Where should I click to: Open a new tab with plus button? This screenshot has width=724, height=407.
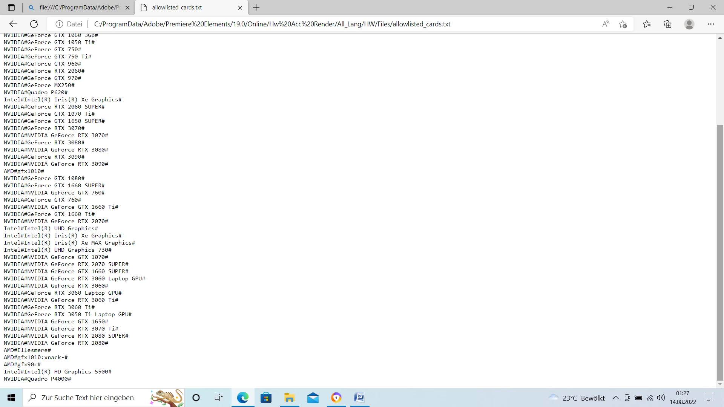[x=256, y=8]
